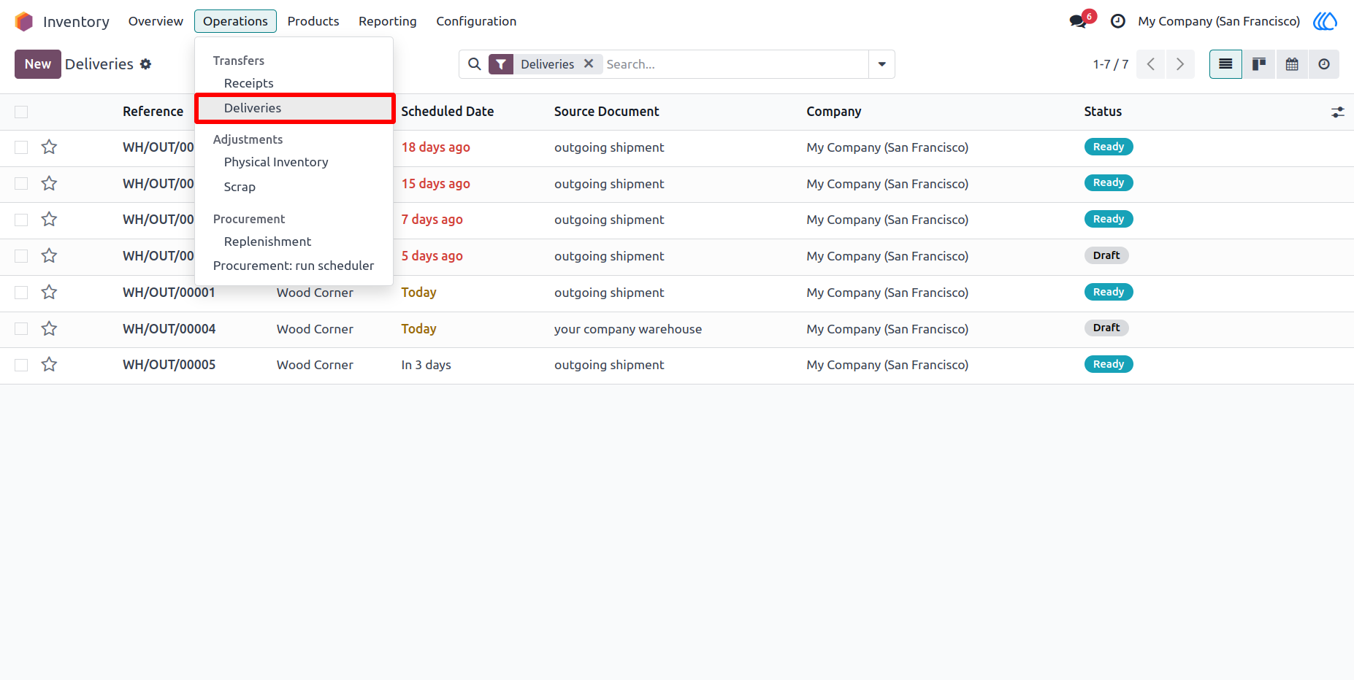This screenshot has height=680, width=1354.
Task: Star the WH/OUT/00001 delivery
Action: click(49, 293)
